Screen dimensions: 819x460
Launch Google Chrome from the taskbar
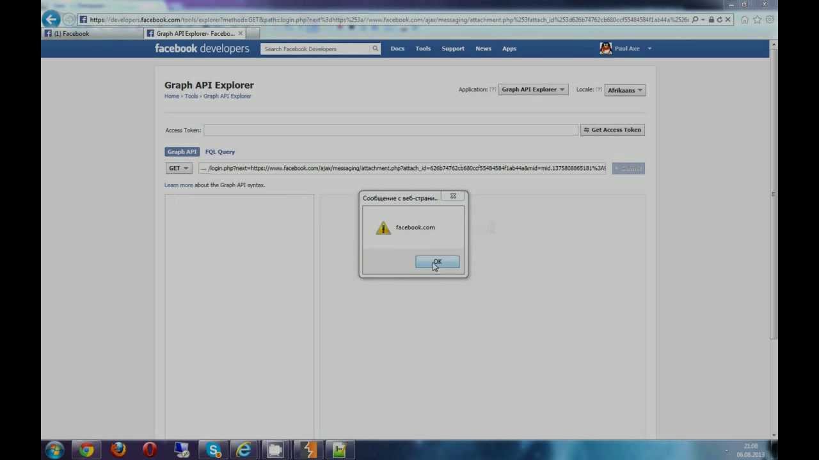pyautogui.click(x=86, y=450)
